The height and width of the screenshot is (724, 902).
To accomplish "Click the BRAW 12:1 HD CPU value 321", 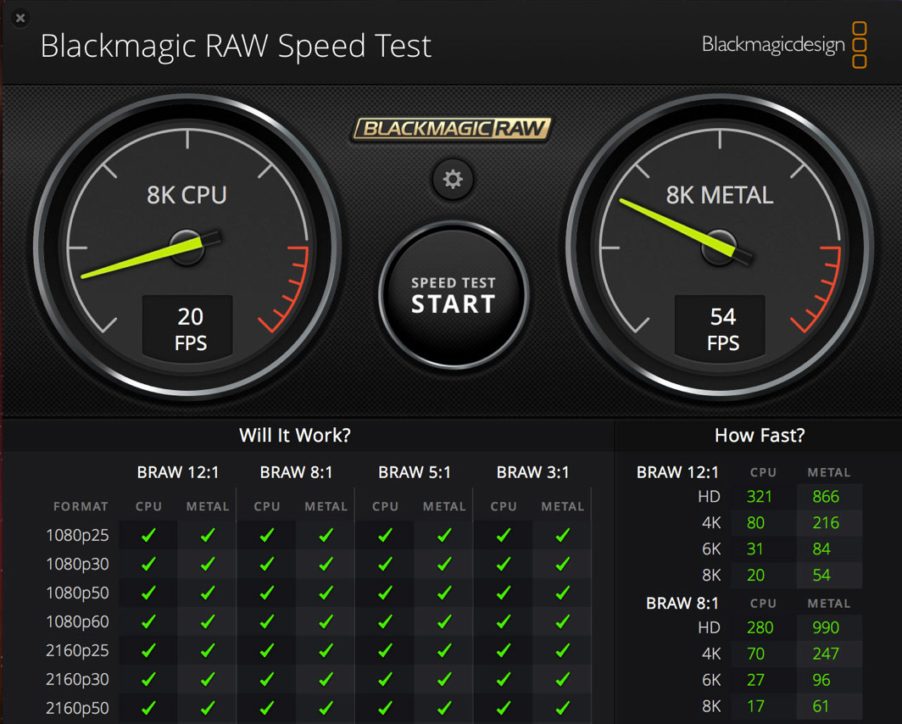I will pyautogui.click(x=760, y=496).
